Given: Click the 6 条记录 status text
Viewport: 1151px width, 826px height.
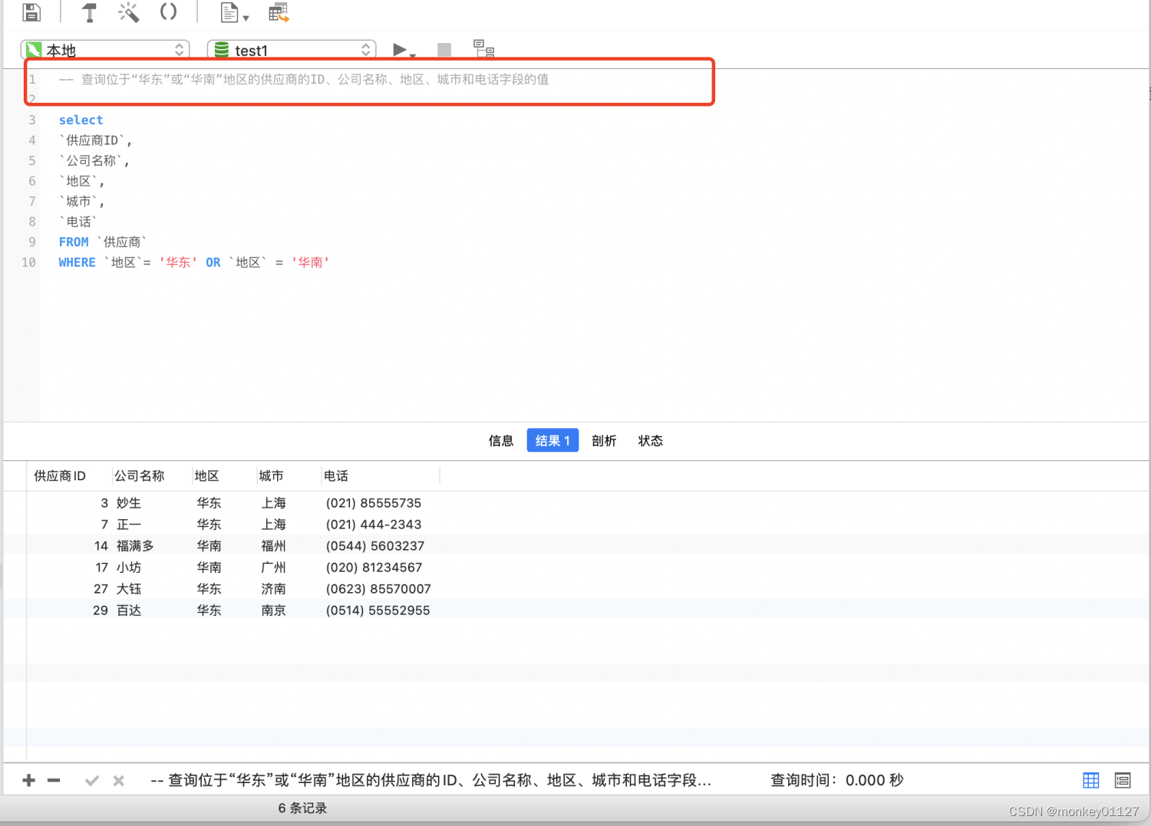Looking at the screenshot, I should [x=302, y=808].
